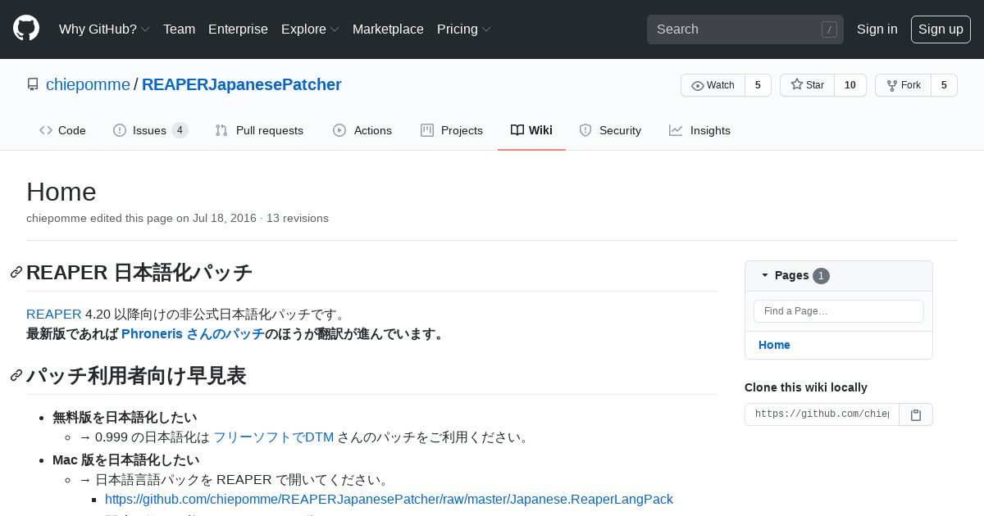Viewport: 984px width, 516px height.
Task: Switch to the Code tab
Action: (x=62, y=130)
